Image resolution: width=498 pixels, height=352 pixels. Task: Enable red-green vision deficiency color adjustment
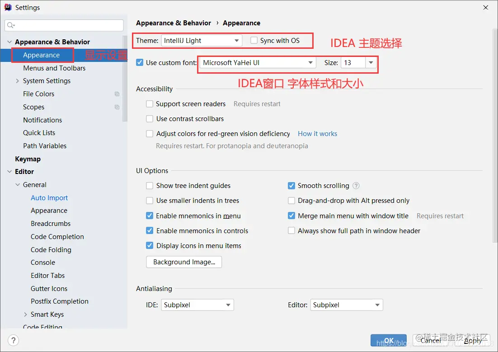[149, 134]
